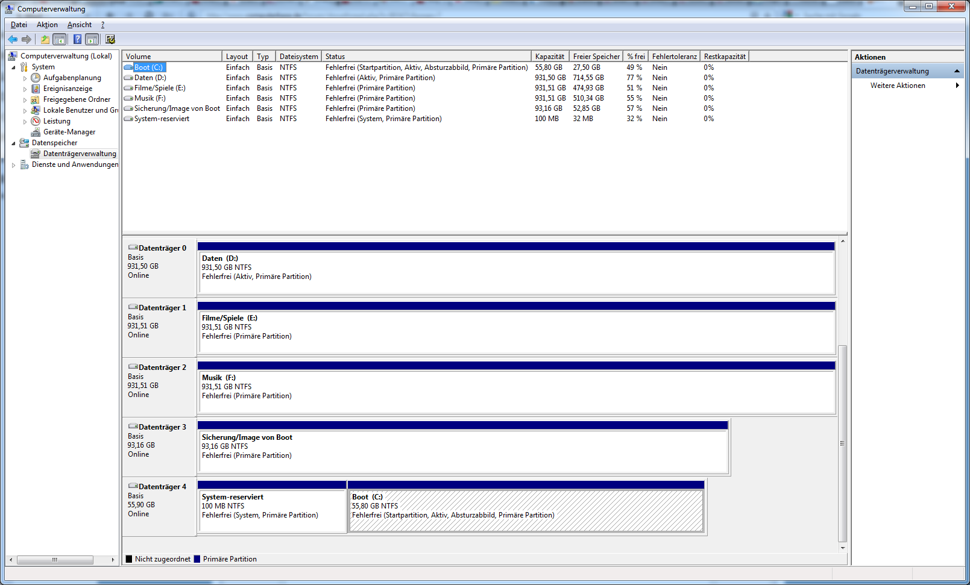The height and width of the screenshot is (585, 970).
Task: Click the scroll-down arrow of disk view scrollbar
Action: tap(843, 548)
